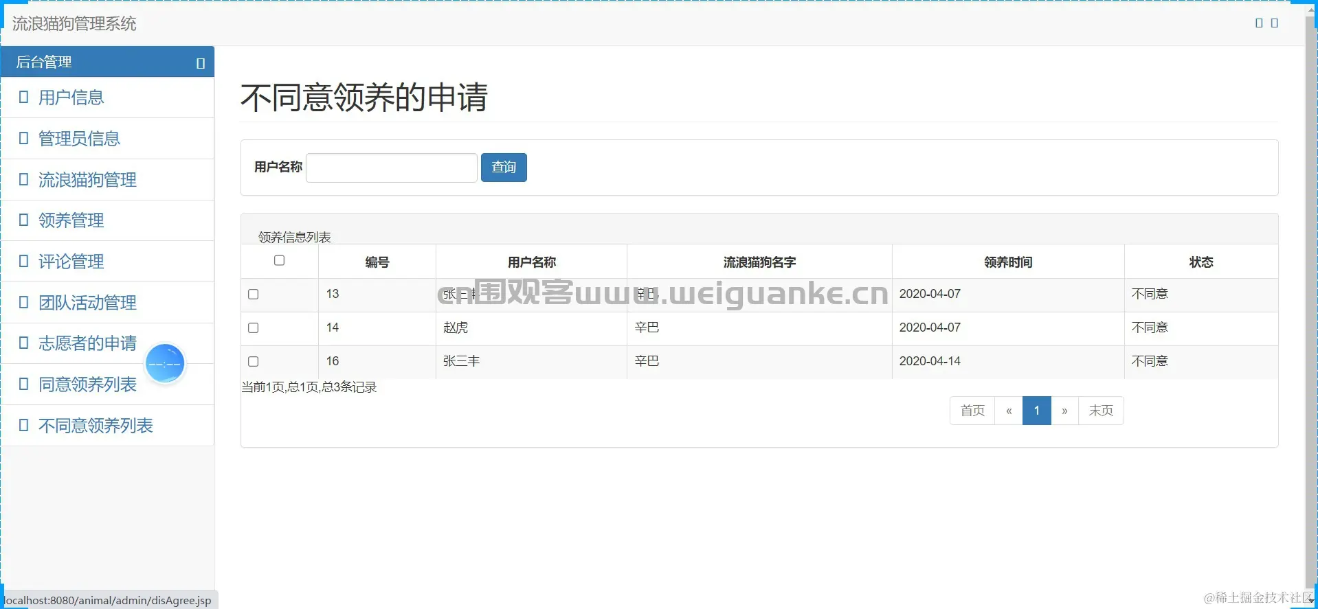
Task: Jump to 末页 in pagination
Action: coord(1101,411)
